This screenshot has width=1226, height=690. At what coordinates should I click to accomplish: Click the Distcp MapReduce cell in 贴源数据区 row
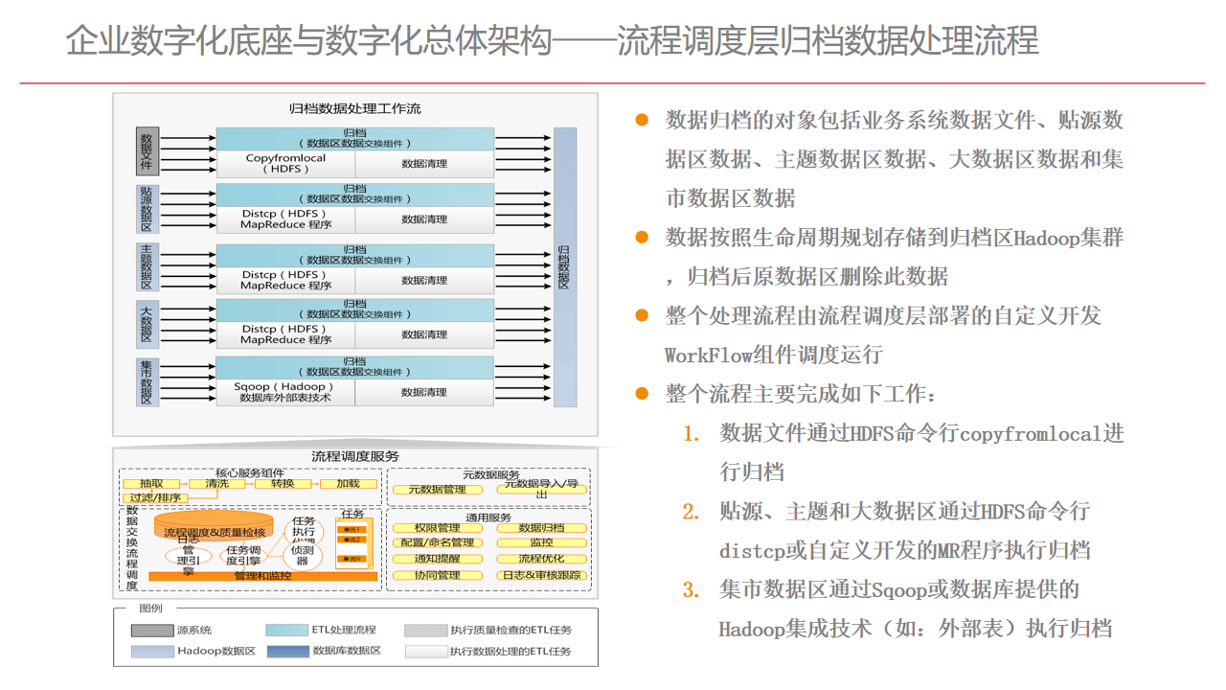(x=285, y=219)
